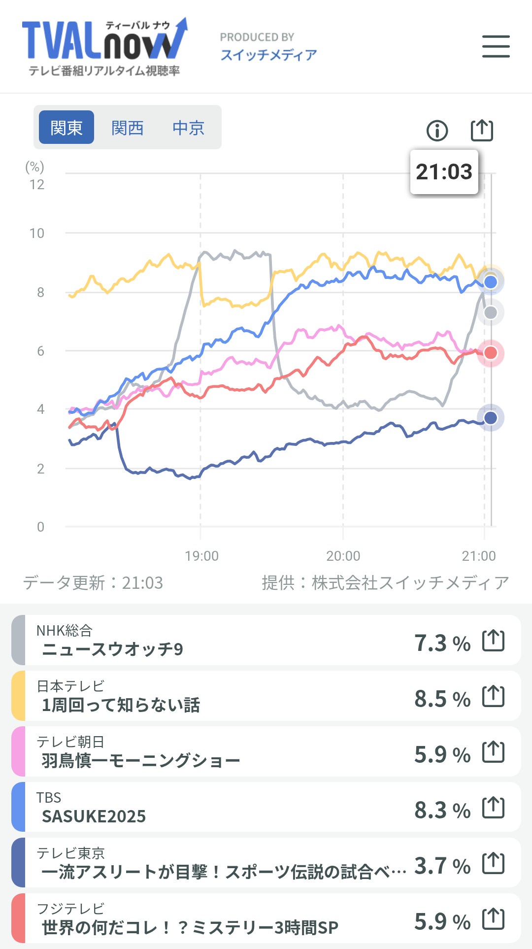Open the スイッチメディア producer link
This screenshot has height=949, width=532.
tap(268, 55)
